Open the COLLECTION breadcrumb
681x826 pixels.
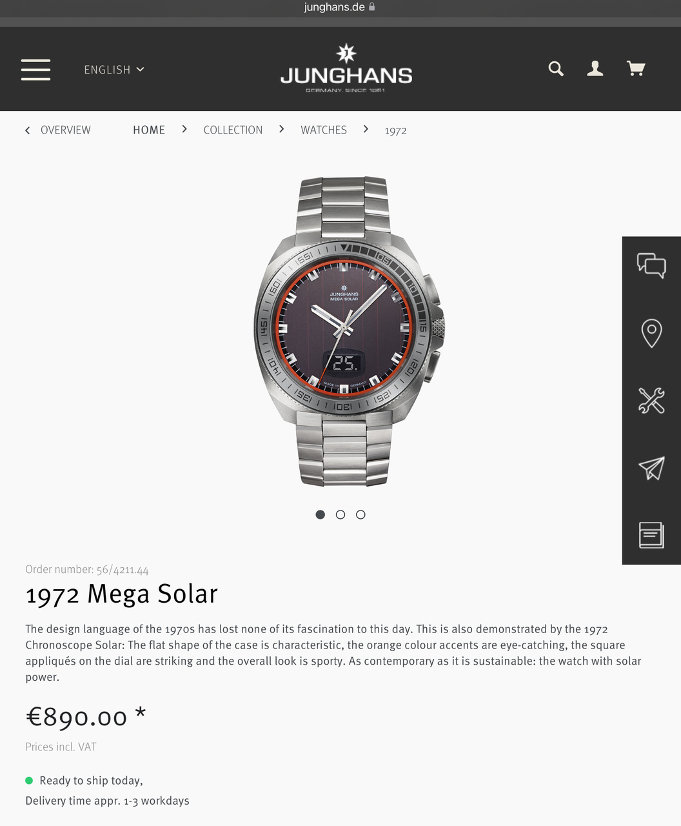pyautogui.click(x=233, y=130)
